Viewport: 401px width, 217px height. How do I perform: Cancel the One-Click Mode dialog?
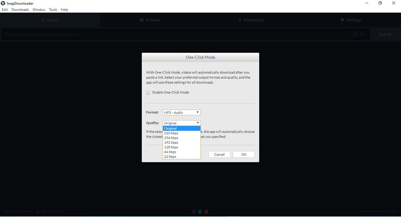click(x=219, y=155)
